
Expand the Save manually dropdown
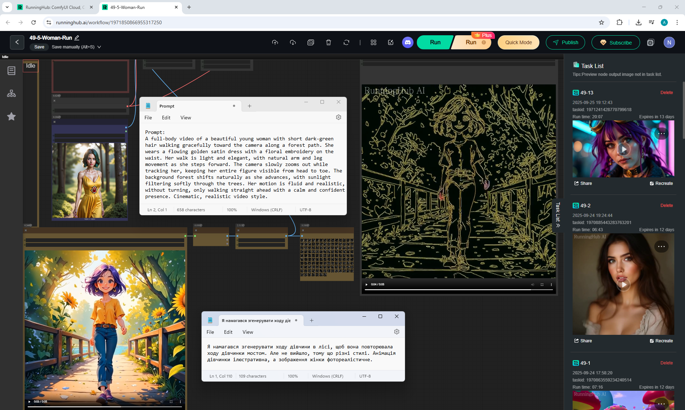pos(99,47)
